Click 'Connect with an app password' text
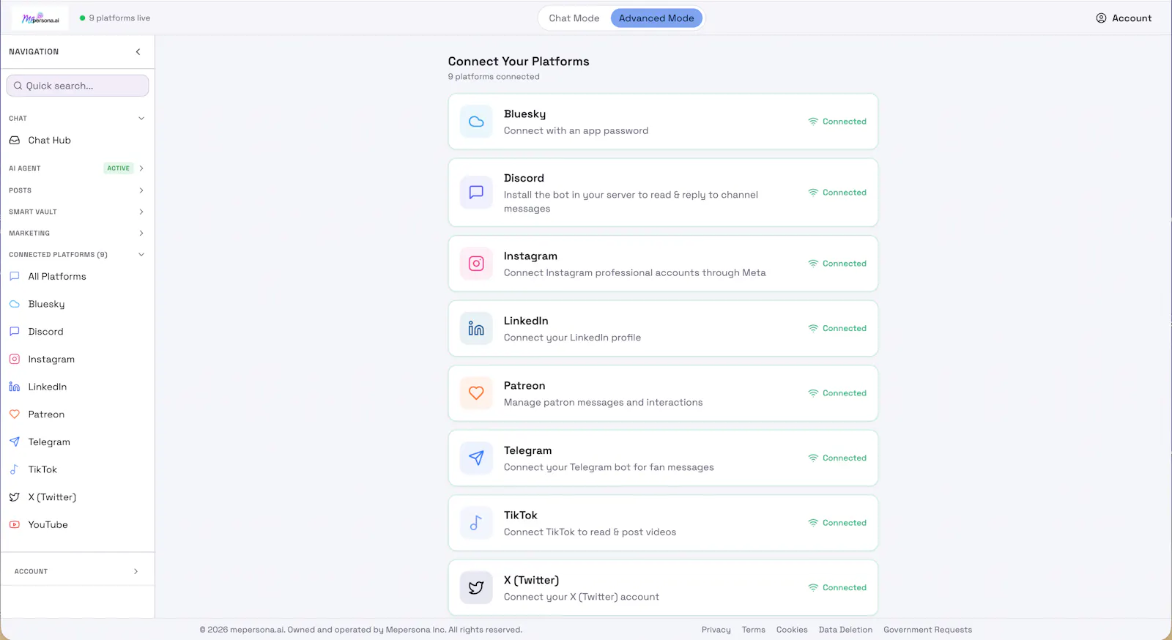 coord(576,131)
